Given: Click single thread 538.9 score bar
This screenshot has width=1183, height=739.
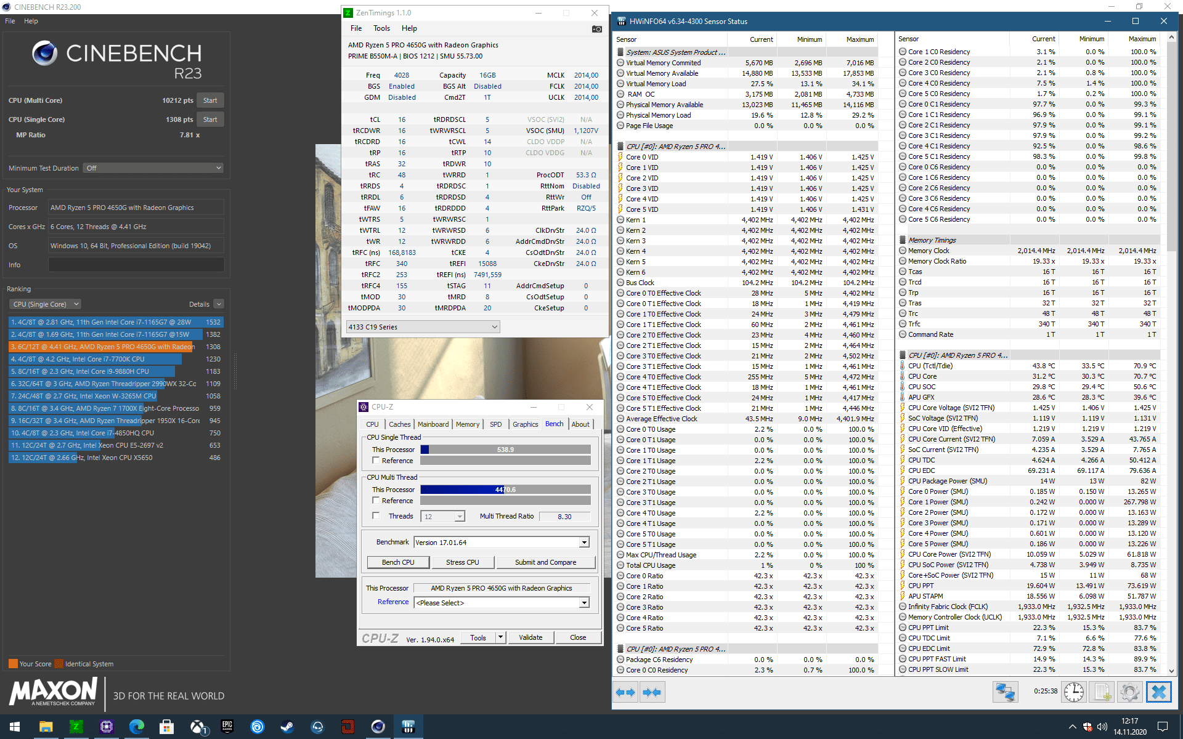Looking at the screenshot, I should click(x=505, y=450).
